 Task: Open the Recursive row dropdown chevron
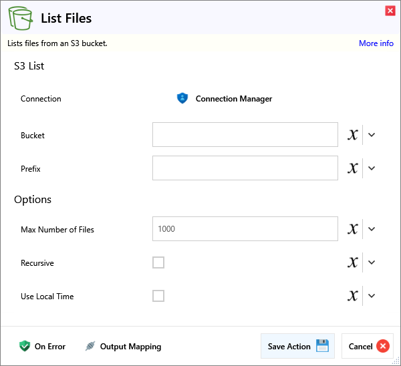(x=372, y=262)
